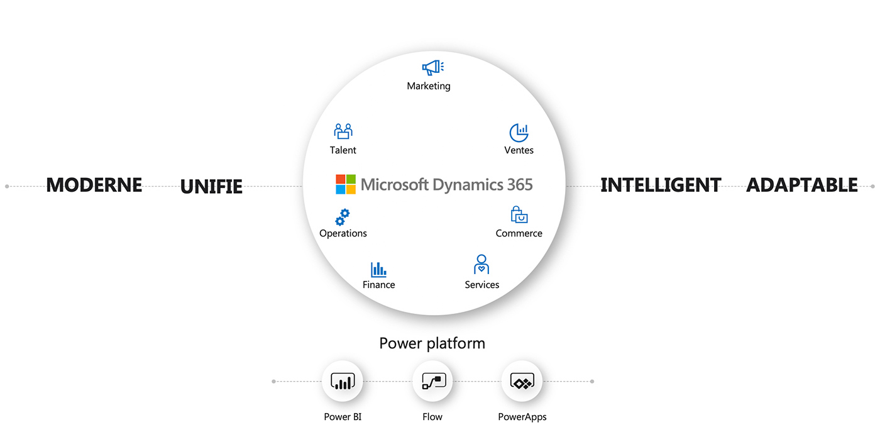Select the Talent label
Viewport: 880px width, 437px height.
343,150
